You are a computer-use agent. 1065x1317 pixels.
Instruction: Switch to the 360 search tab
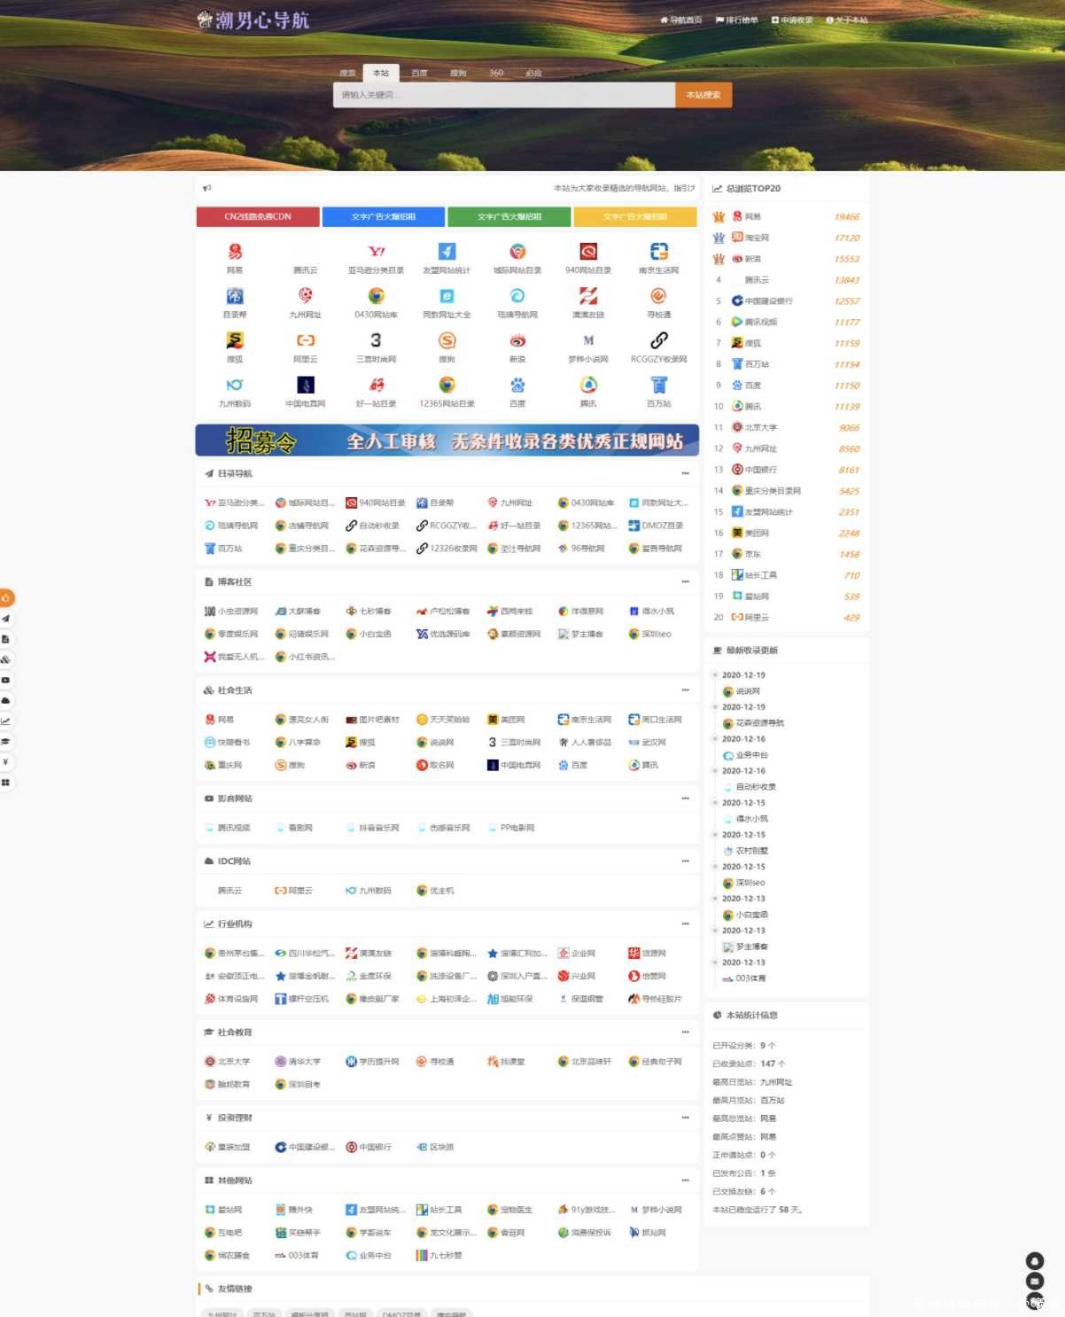[496, 73]
